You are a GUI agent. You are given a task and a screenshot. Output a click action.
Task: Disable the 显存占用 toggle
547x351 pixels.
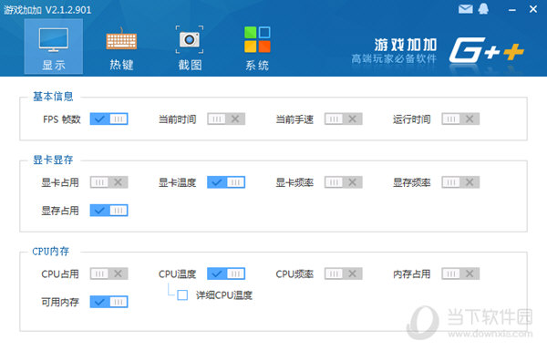[108, 211]
